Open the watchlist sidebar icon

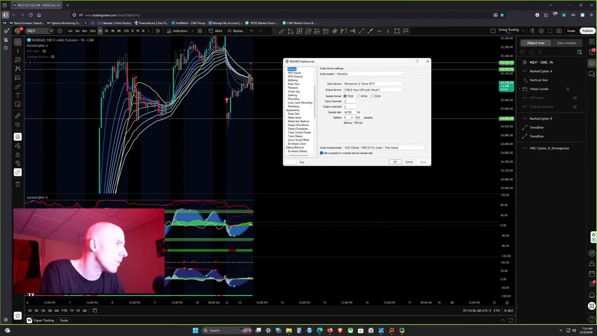click(592, 42)
